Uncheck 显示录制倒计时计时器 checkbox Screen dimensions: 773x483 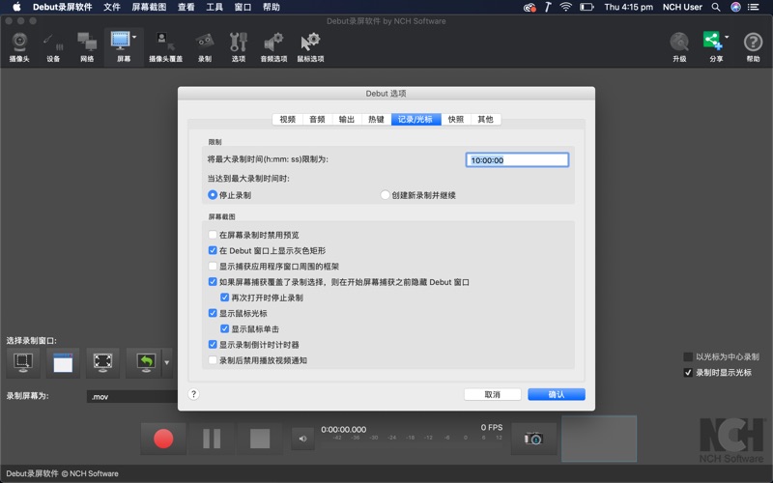point(214,344)
